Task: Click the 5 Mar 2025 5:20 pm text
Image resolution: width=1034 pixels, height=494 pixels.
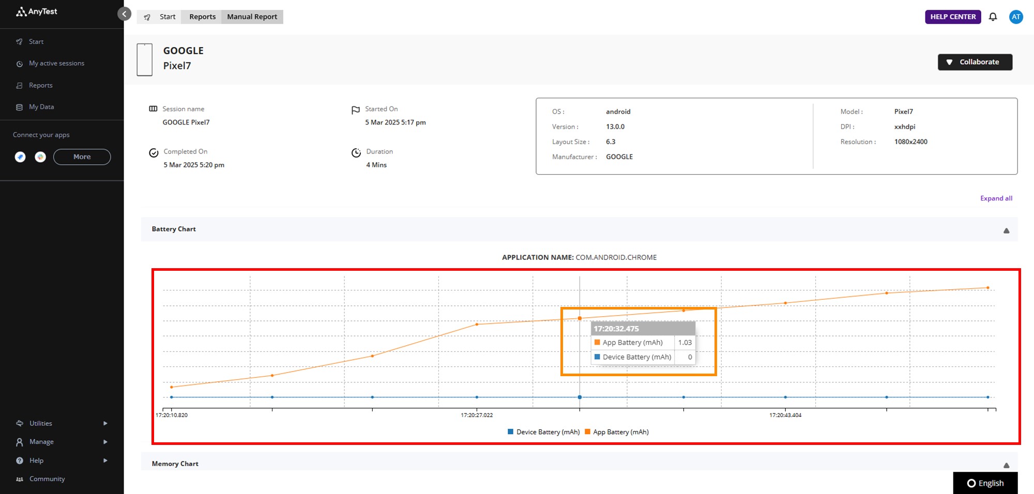Action: click(x=194, y=165)
